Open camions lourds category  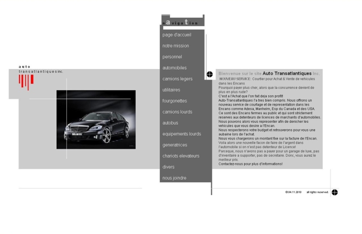[x=177, y=112]
